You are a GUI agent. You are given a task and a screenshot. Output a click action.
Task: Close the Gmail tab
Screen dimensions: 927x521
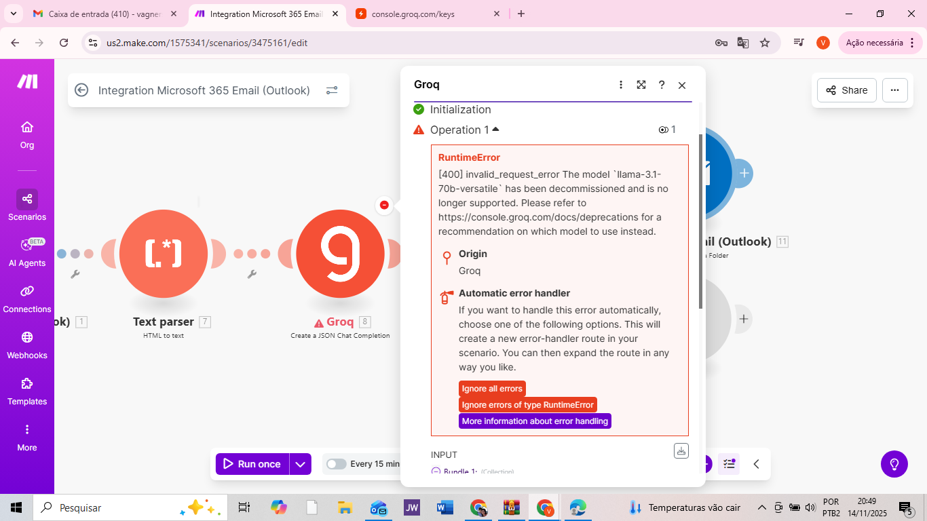pyautogui.click(x=174, y=14)
